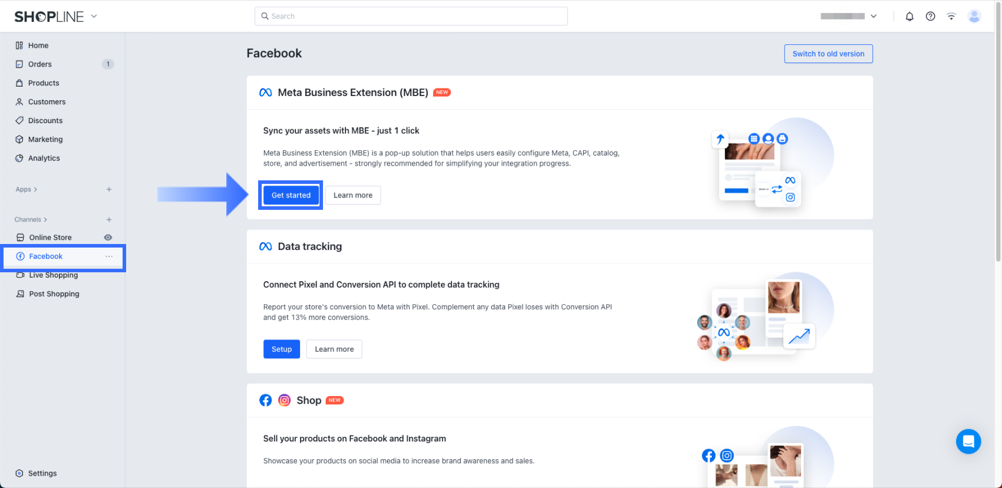1002x488 pixels.
Task: Open the Analytics menu item
Action: pyautogui.click(x=44, y=158)
